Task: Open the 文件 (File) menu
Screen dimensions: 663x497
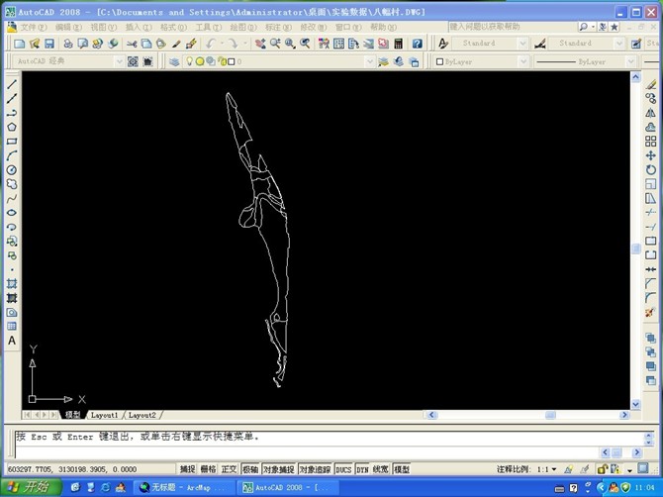Action: coord(33,28)
